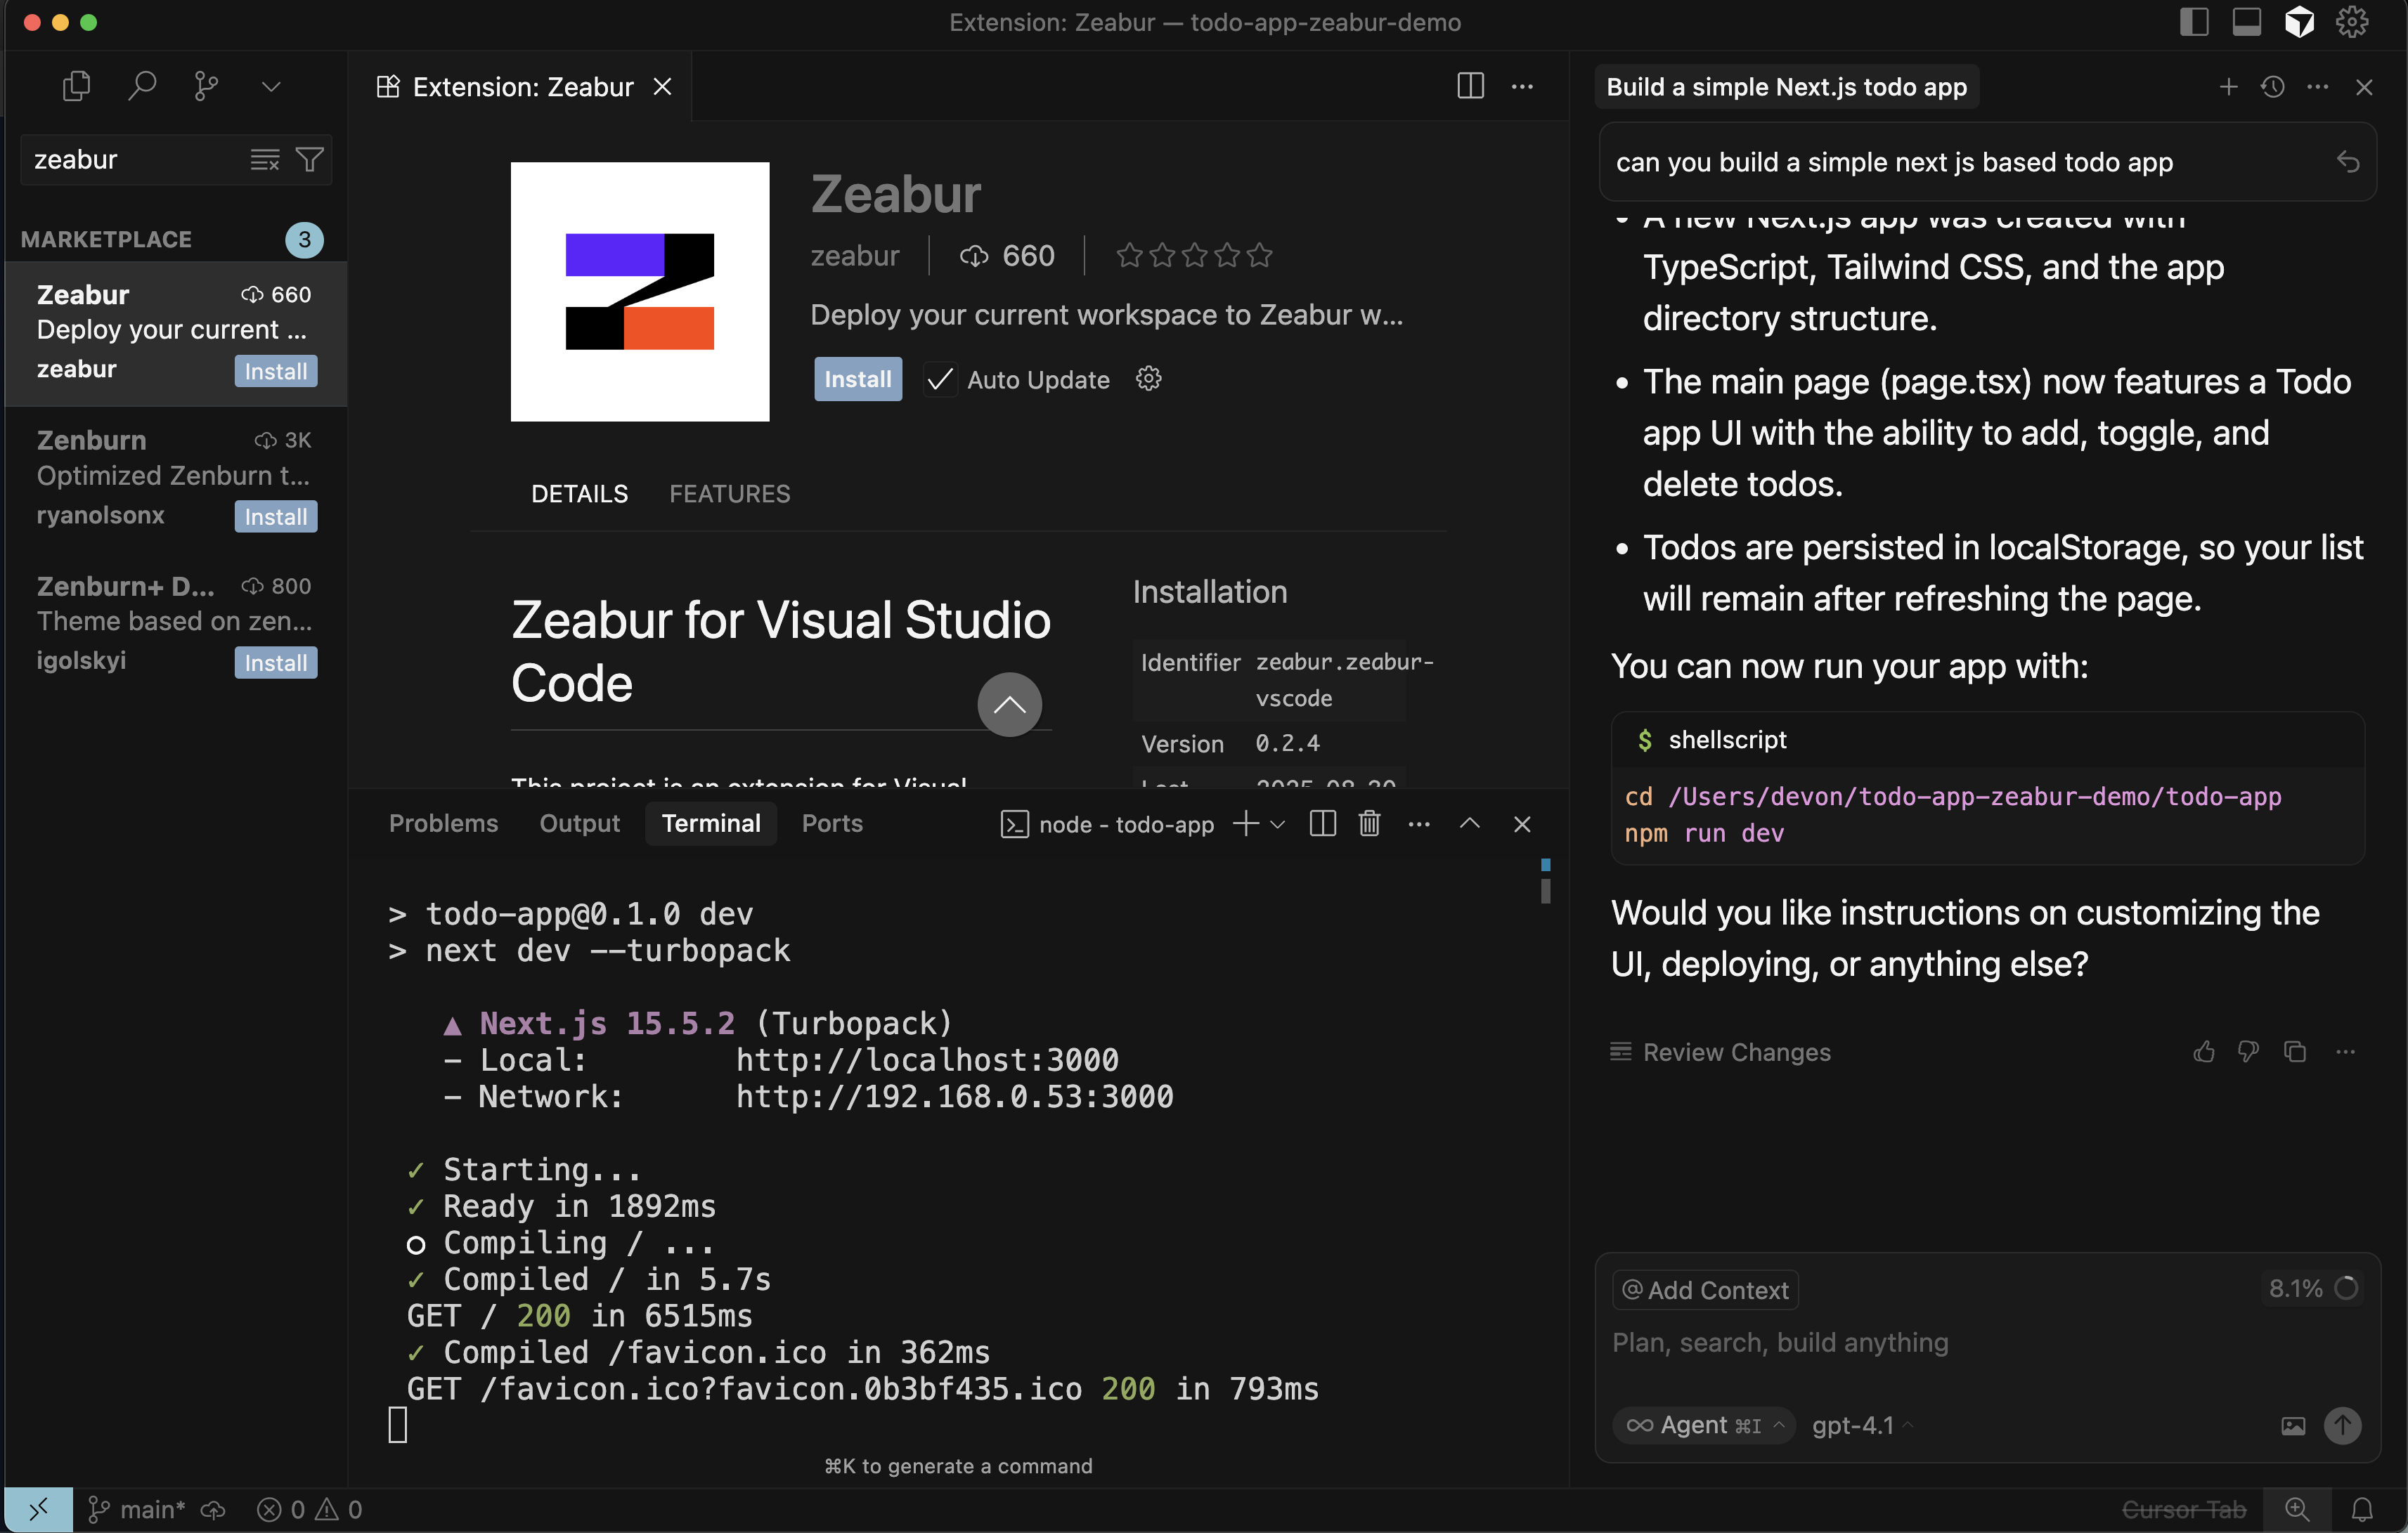Give thumbs up to response
The height and width of the screenshot is (1533, 2408).
coord(2204,1052)
